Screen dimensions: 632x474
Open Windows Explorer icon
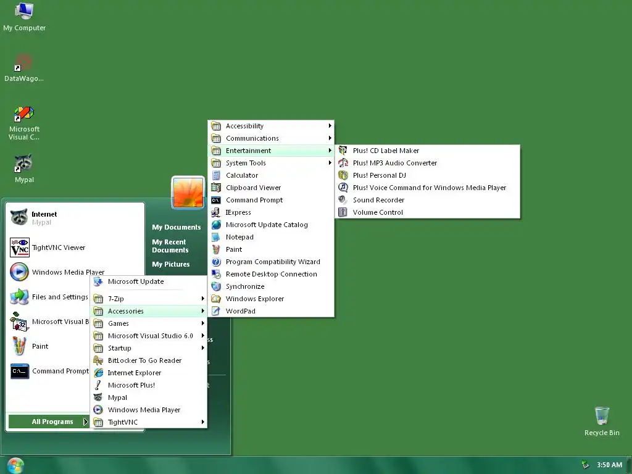pos(216,299)
